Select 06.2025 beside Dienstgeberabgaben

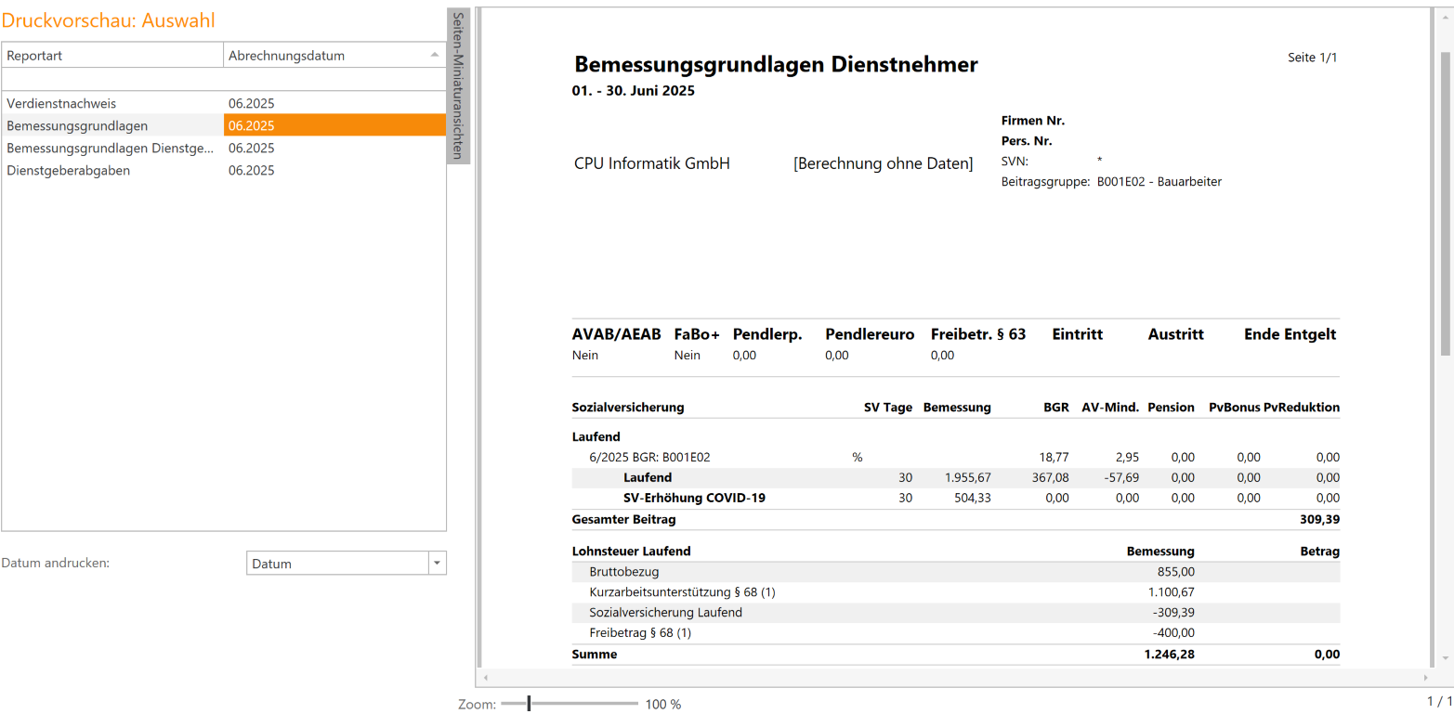click(x=251, y=170)
